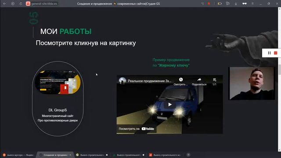Click the YouTube channel avatar on video
Viewport: 281px width, 158px height.
[122, 81]
